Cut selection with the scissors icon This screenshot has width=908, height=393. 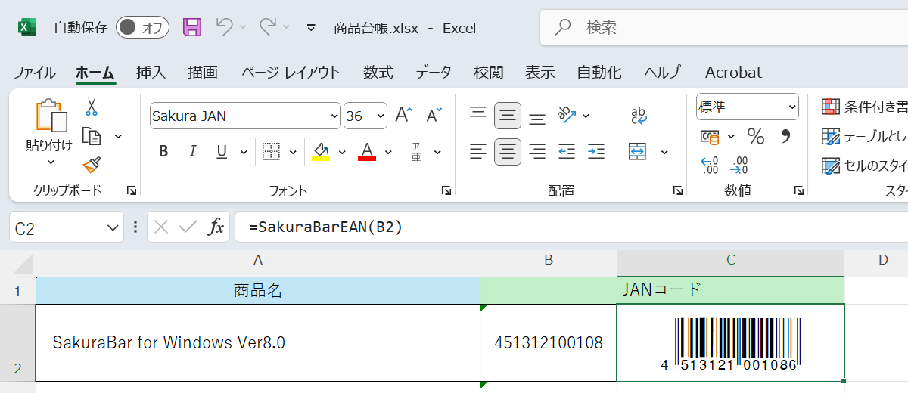pos(92,107)
